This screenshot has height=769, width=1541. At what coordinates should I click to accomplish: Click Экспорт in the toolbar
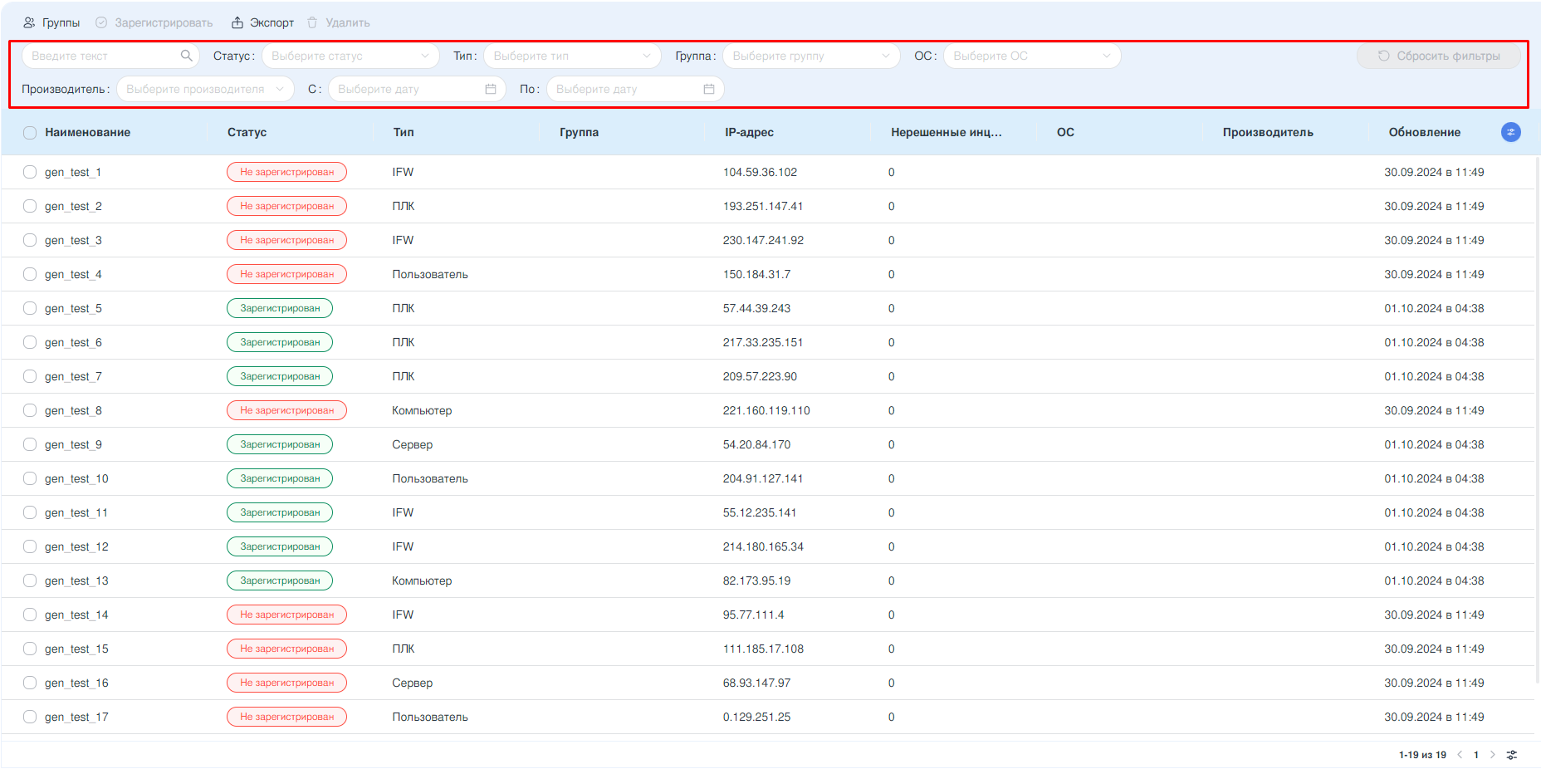point(262,22)
